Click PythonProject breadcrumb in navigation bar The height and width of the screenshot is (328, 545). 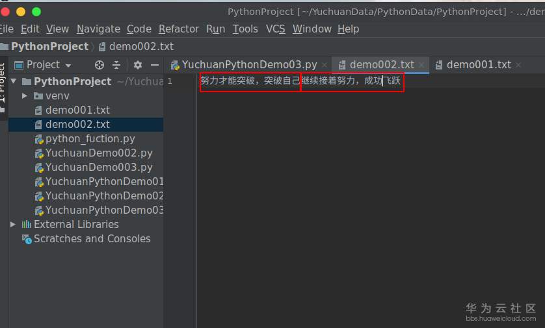coord(49,47)
